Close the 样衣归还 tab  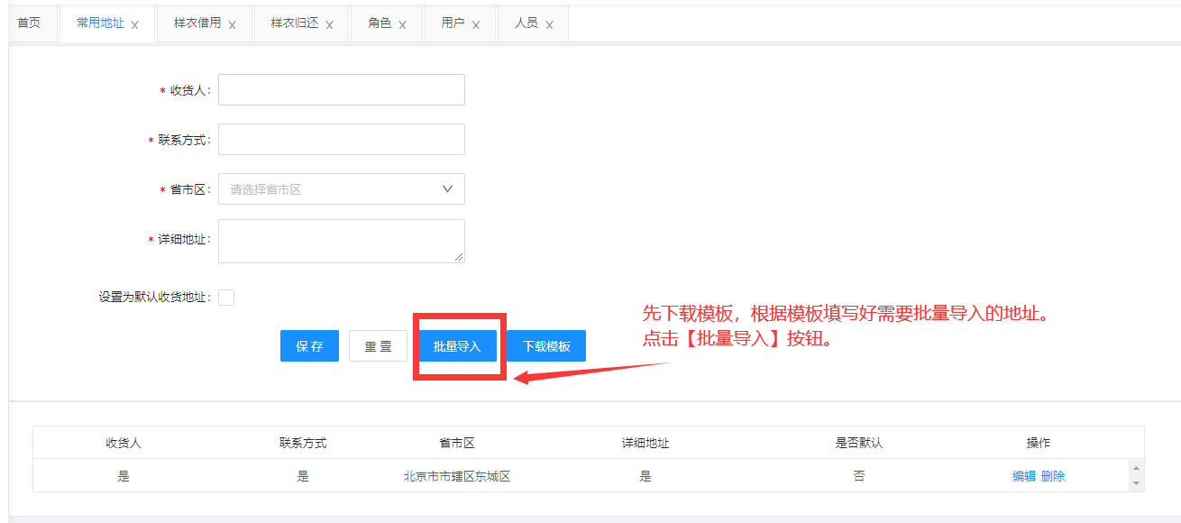(329, 25)
